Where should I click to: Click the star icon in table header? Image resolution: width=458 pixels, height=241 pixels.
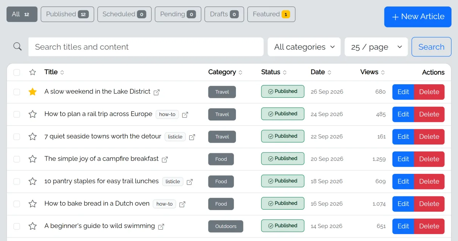33,72
